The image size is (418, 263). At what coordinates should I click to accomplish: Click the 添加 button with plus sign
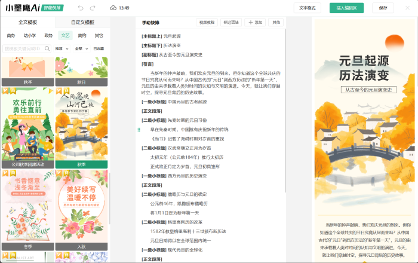[x=256, y=22]
